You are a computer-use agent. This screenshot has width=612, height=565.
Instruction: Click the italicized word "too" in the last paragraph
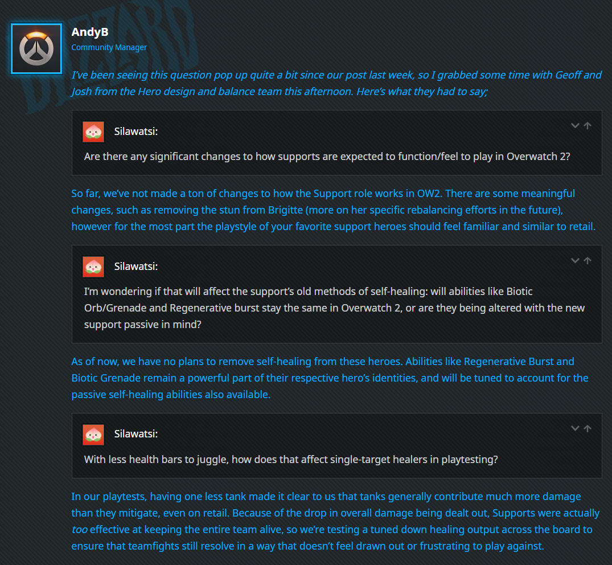(79, 530)
